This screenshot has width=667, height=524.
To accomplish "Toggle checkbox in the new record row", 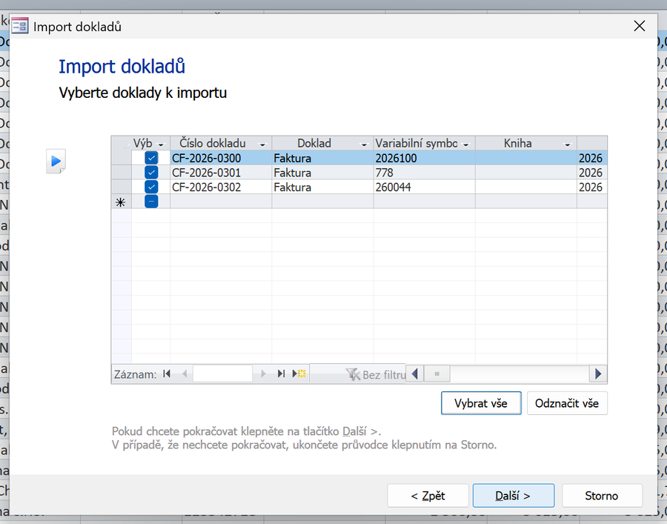I will point(151,202).
